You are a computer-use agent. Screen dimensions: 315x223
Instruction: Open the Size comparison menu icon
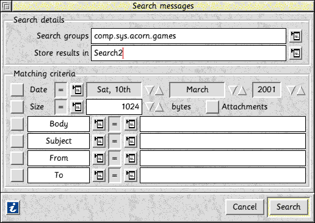(77, 107)
